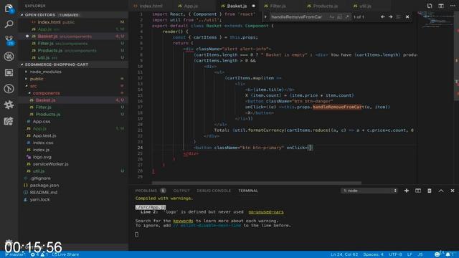
Task: Open Source Control view with badge
Action: (9, 40)
